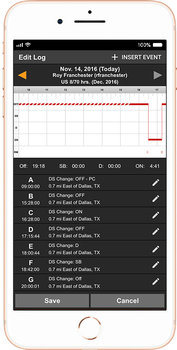
Task: Go to previous day with orange arrow
Action: (x=22, y=75)
